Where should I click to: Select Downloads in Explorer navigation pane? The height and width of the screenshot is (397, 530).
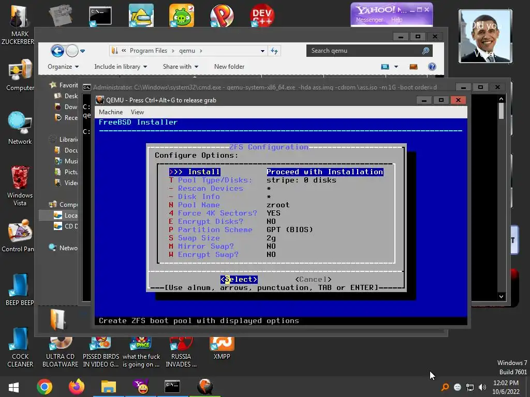66,106
